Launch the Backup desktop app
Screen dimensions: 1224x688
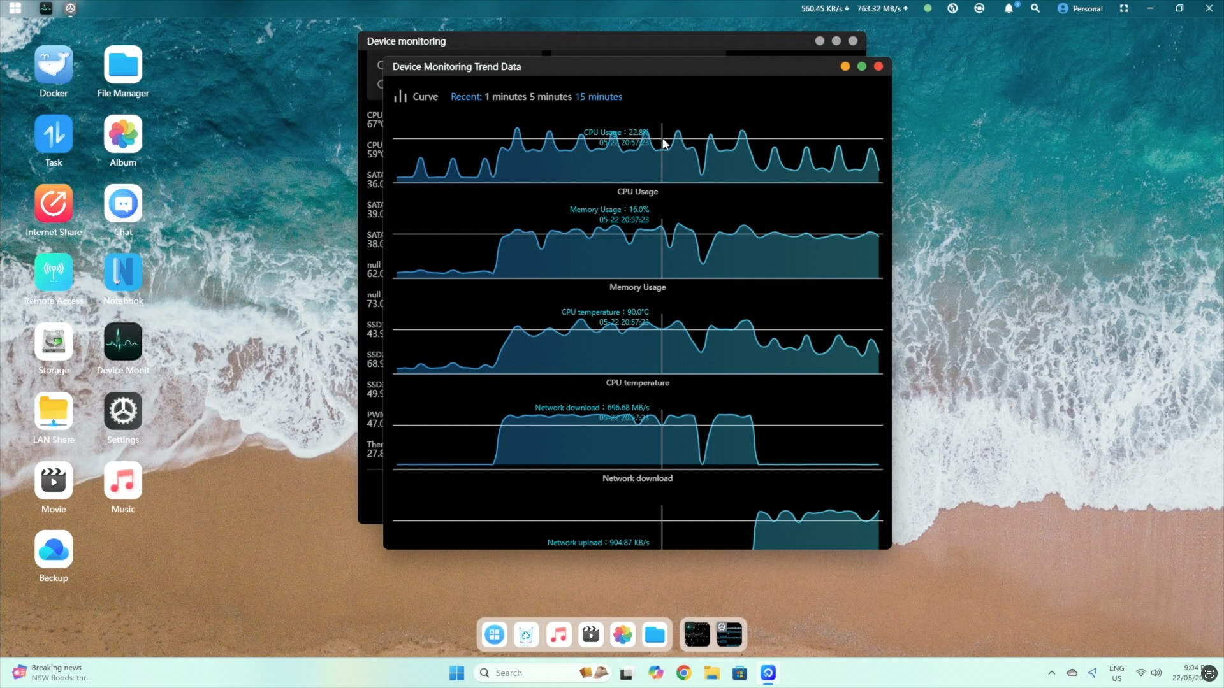(x=54, y=550)
